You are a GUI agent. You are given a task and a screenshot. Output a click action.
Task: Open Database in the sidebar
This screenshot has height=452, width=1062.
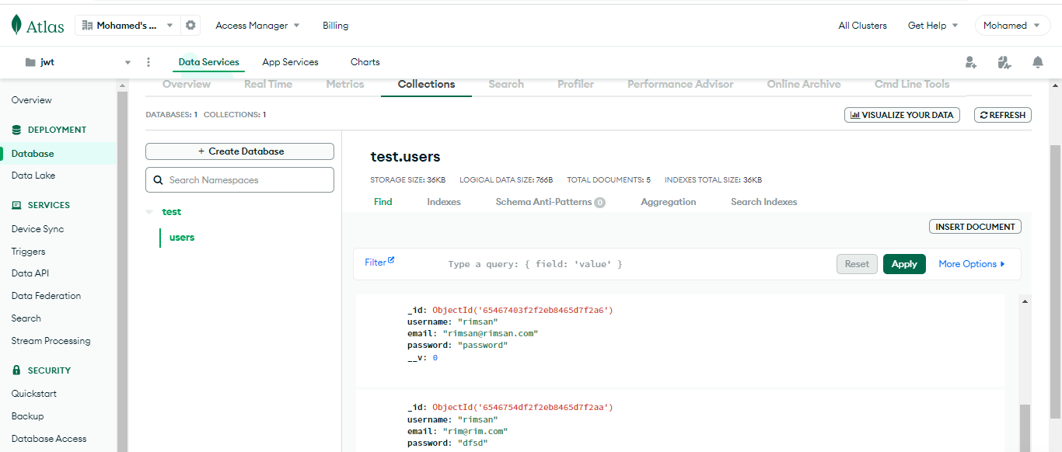coord(33,154)
